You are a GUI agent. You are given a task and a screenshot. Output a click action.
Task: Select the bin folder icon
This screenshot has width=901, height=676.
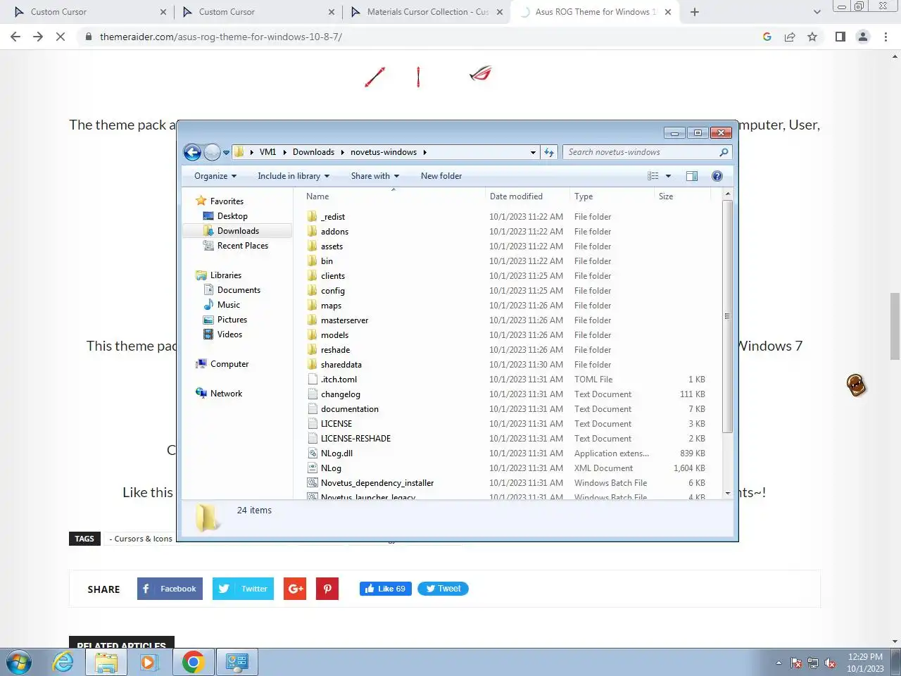coord(313,261)
